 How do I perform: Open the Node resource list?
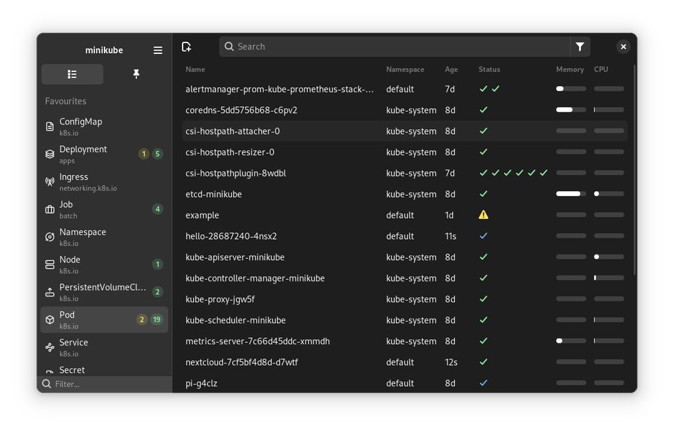point(104,264)
